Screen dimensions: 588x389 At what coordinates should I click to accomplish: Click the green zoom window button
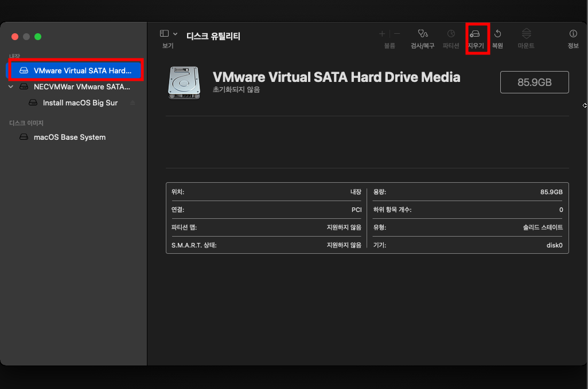[x=38, y=37]
